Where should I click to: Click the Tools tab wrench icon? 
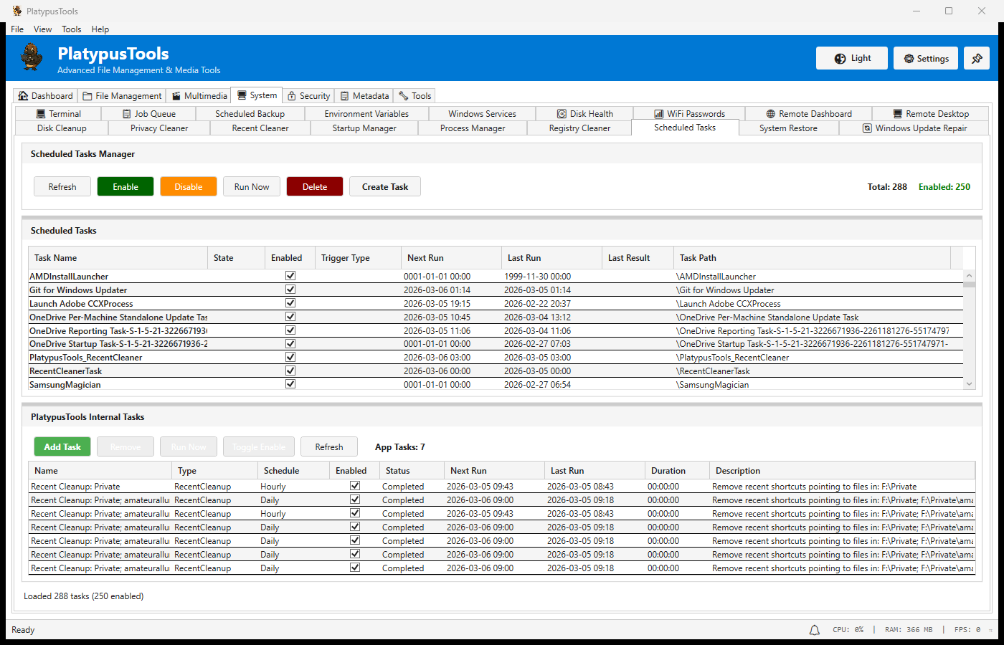coord(404,96)
